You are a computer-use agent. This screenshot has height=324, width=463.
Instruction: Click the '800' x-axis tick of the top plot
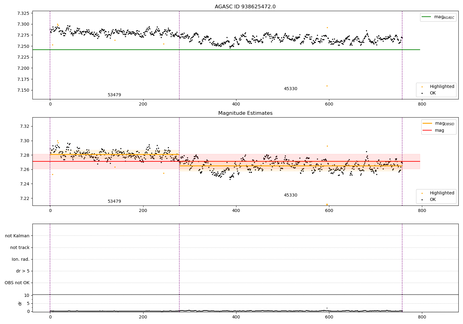pos(422,104)
